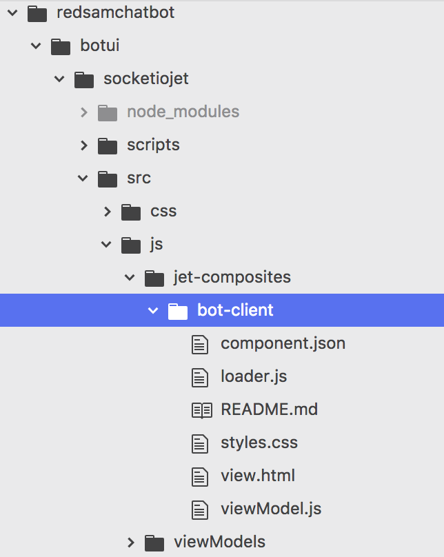The image size is (444, 557).
Task: Click the viewModel.js file icon
Action: [x=200, y=510]
